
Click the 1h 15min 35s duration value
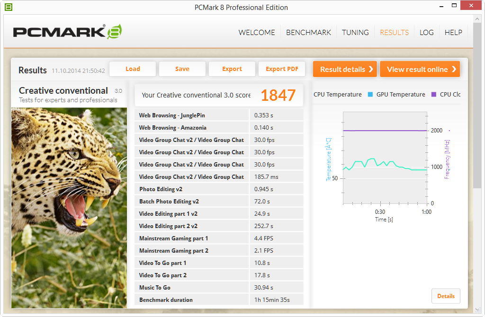click(272, 299)
